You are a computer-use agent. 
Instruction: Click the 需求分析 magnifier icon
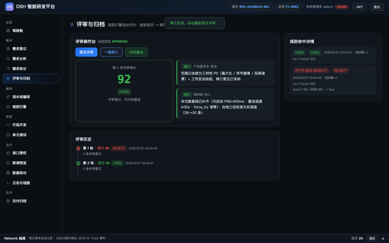(8, 59)
